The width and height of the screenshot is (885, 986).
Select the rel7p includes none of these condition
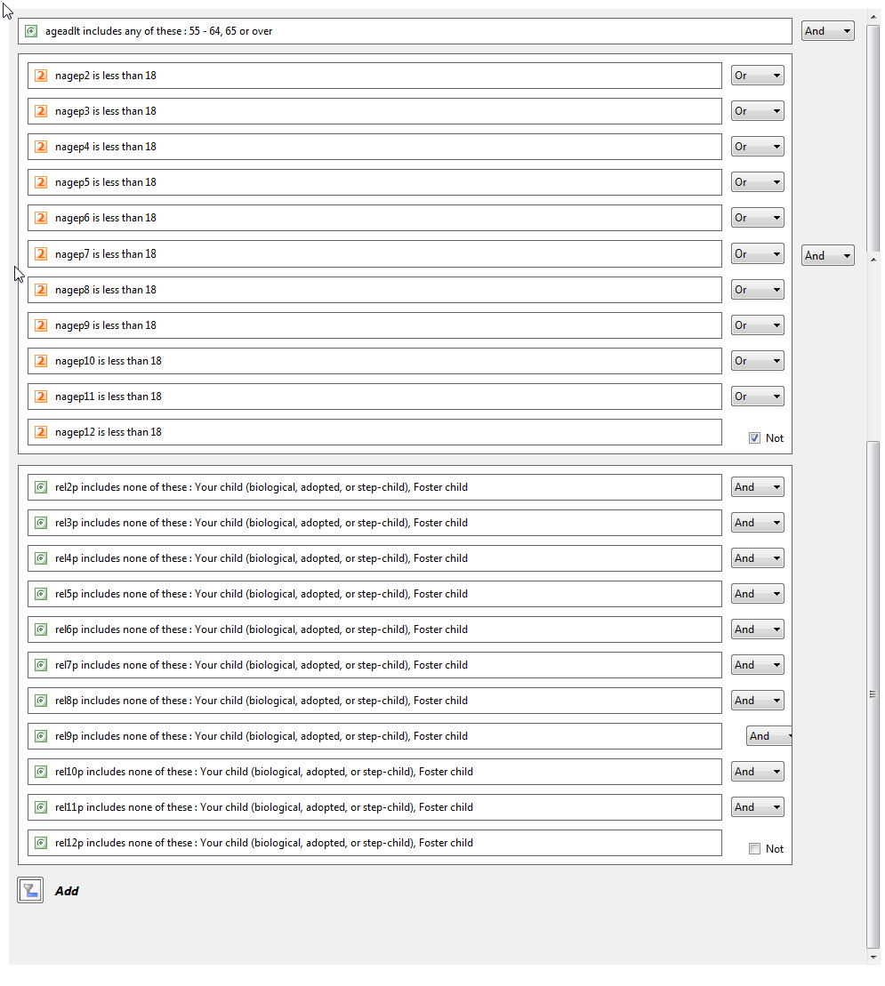click(x=374, y=665)
